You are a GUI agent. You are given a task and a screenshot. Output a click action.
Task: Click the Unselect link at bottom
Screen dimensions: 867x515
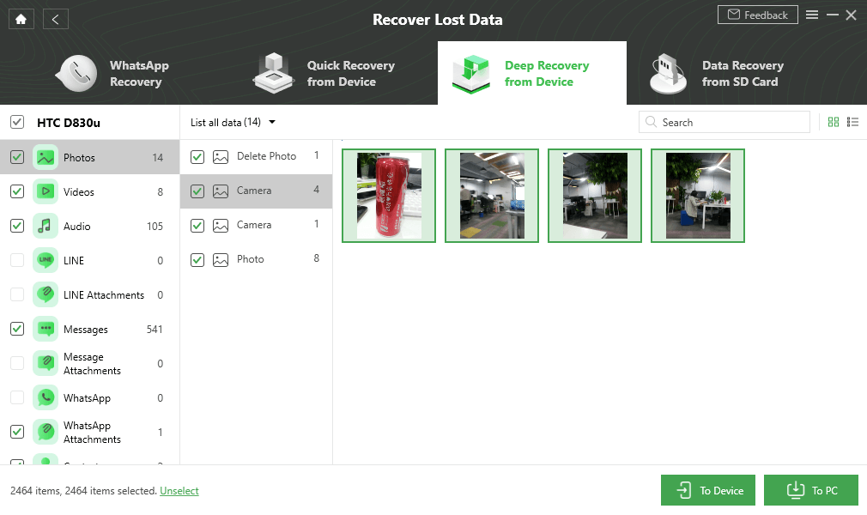coord(179,490)
